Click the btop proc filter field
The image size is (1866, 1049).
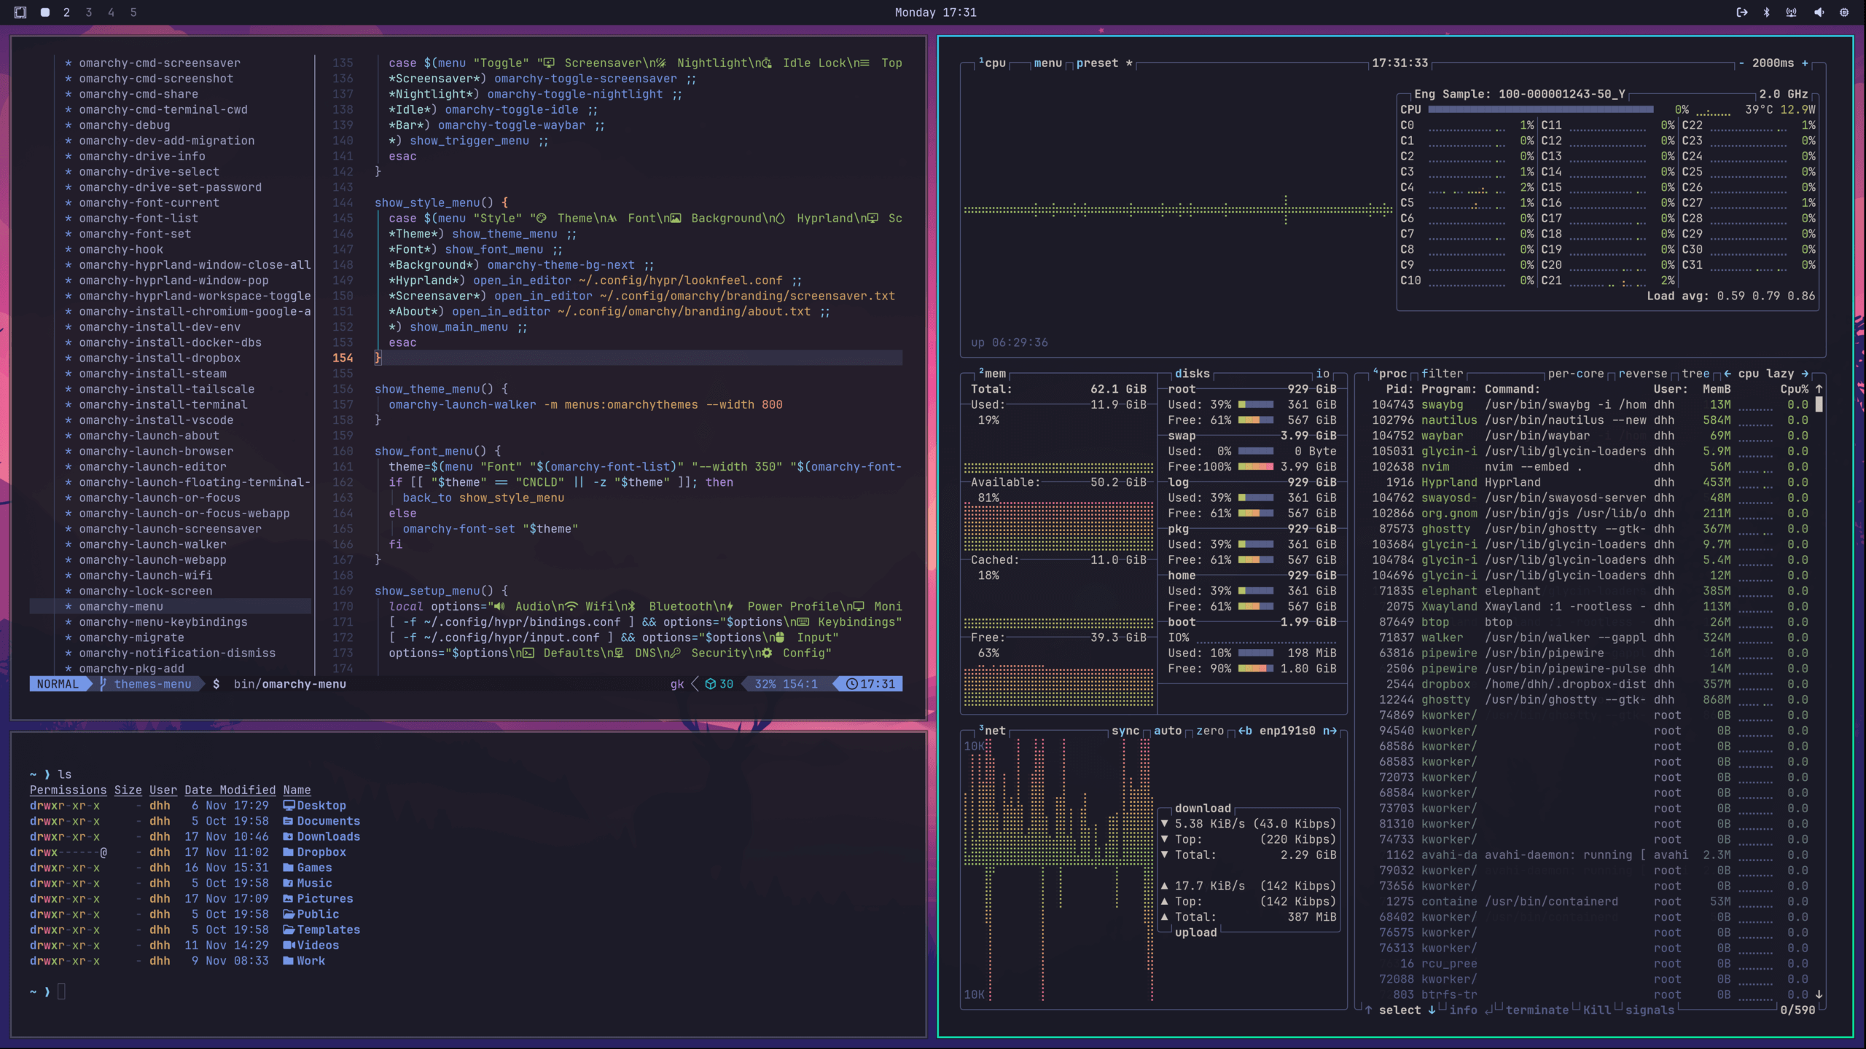1442,374
